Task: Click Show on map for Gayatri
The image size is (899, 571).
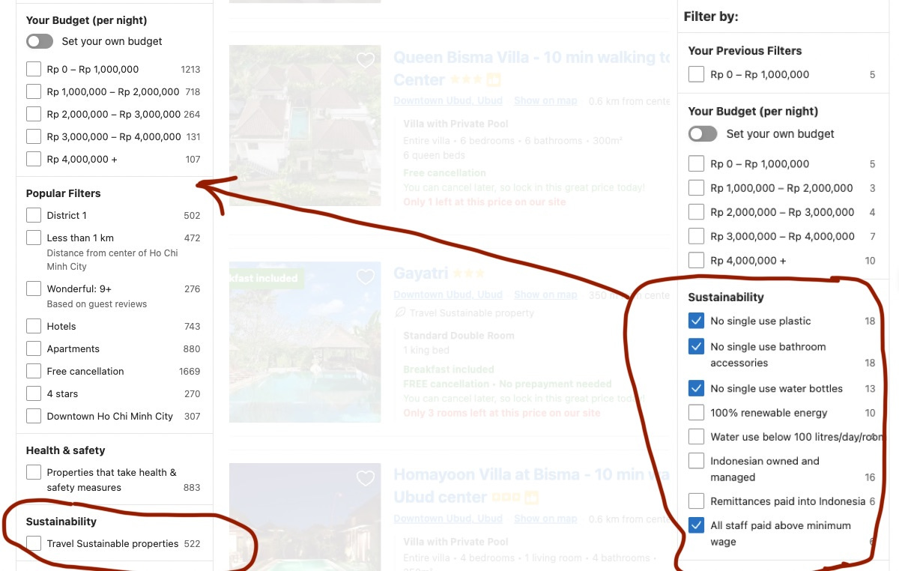Action: [x=545, y=294]
